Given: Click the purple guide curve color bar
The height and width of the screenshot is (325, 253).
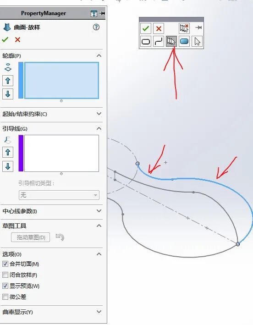Looking at the screenshot, I should 21,153.
